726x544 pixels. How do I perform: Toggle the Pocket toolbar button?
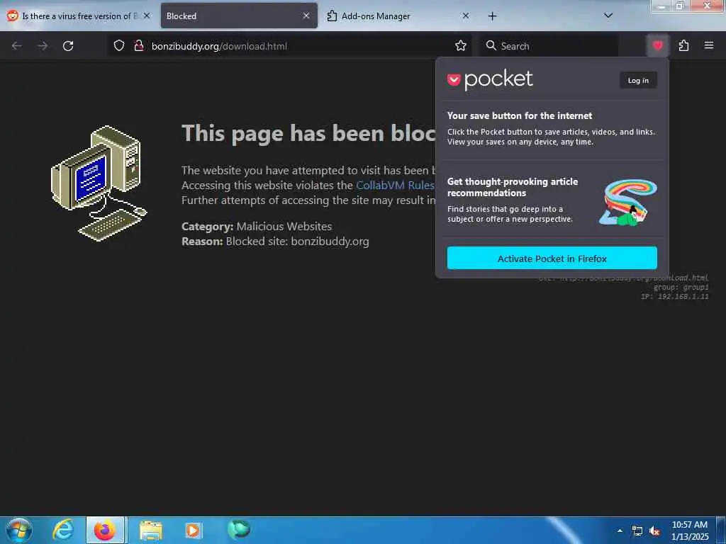click(x=657, y=45)
